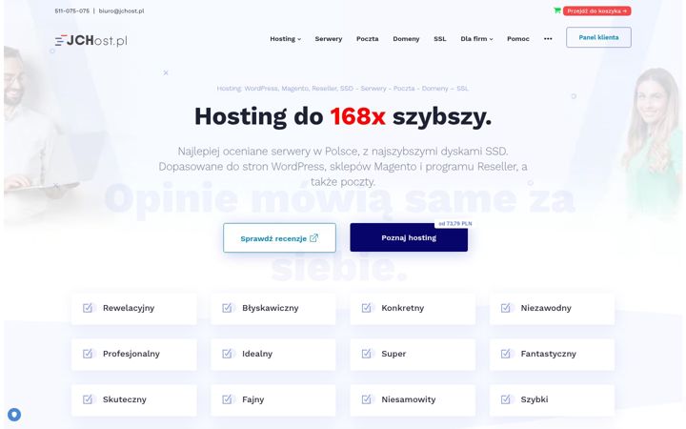Image resolution: width=686 pixels, height=429 pixels.
Task: Open the Domeny menu item
Action: [x=406, y=38]
